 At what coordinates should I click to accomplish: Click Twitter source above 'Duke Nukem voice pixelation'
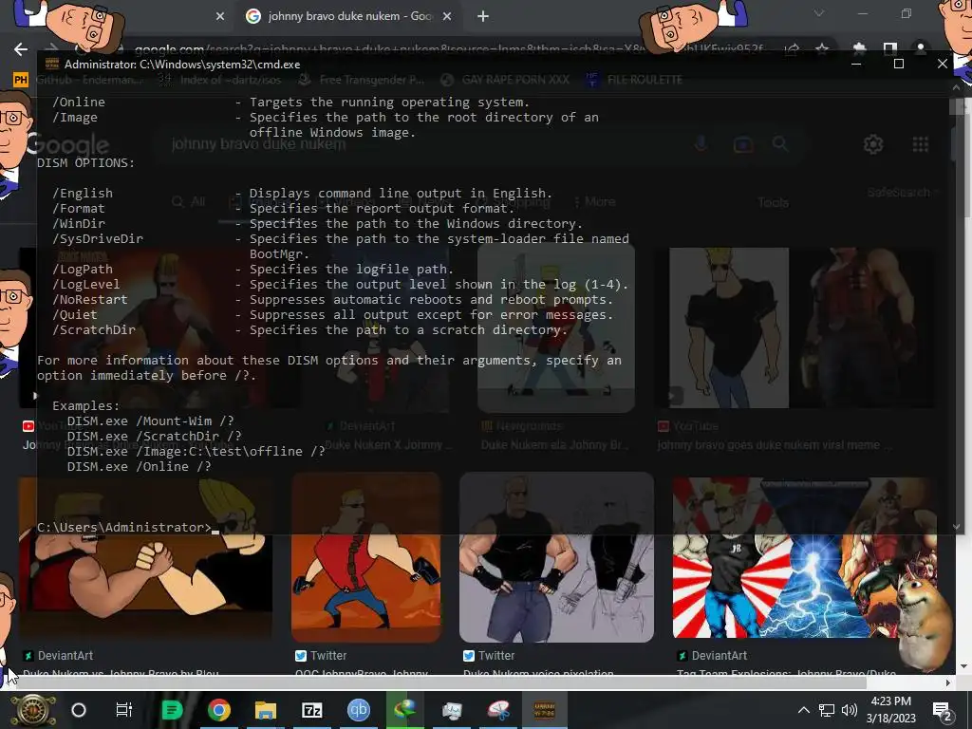[489, 656]
